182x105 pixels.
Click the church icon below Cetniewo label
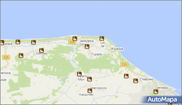(156, 92)
